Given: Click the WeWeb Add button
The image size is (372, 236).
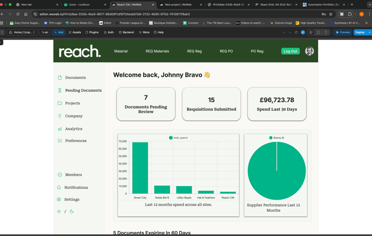Looking at the screenshot, I should tap(59, 32).
